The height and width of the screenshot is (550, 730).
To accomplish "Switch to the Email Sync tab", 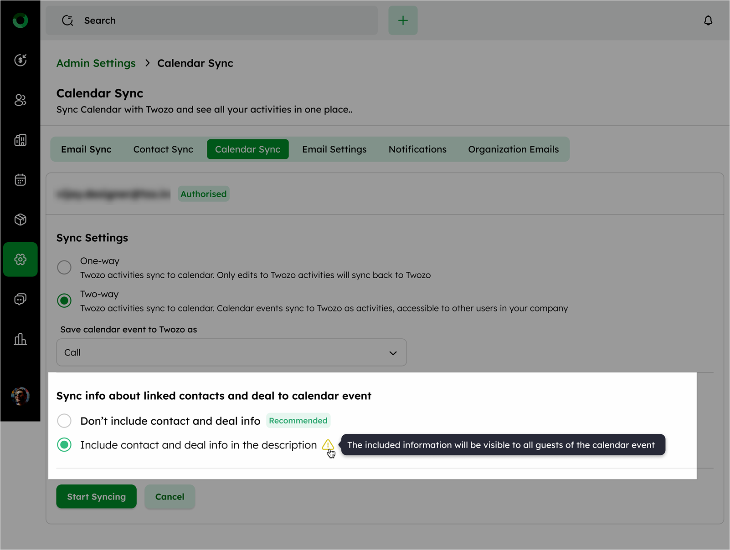I will point(86,149).
